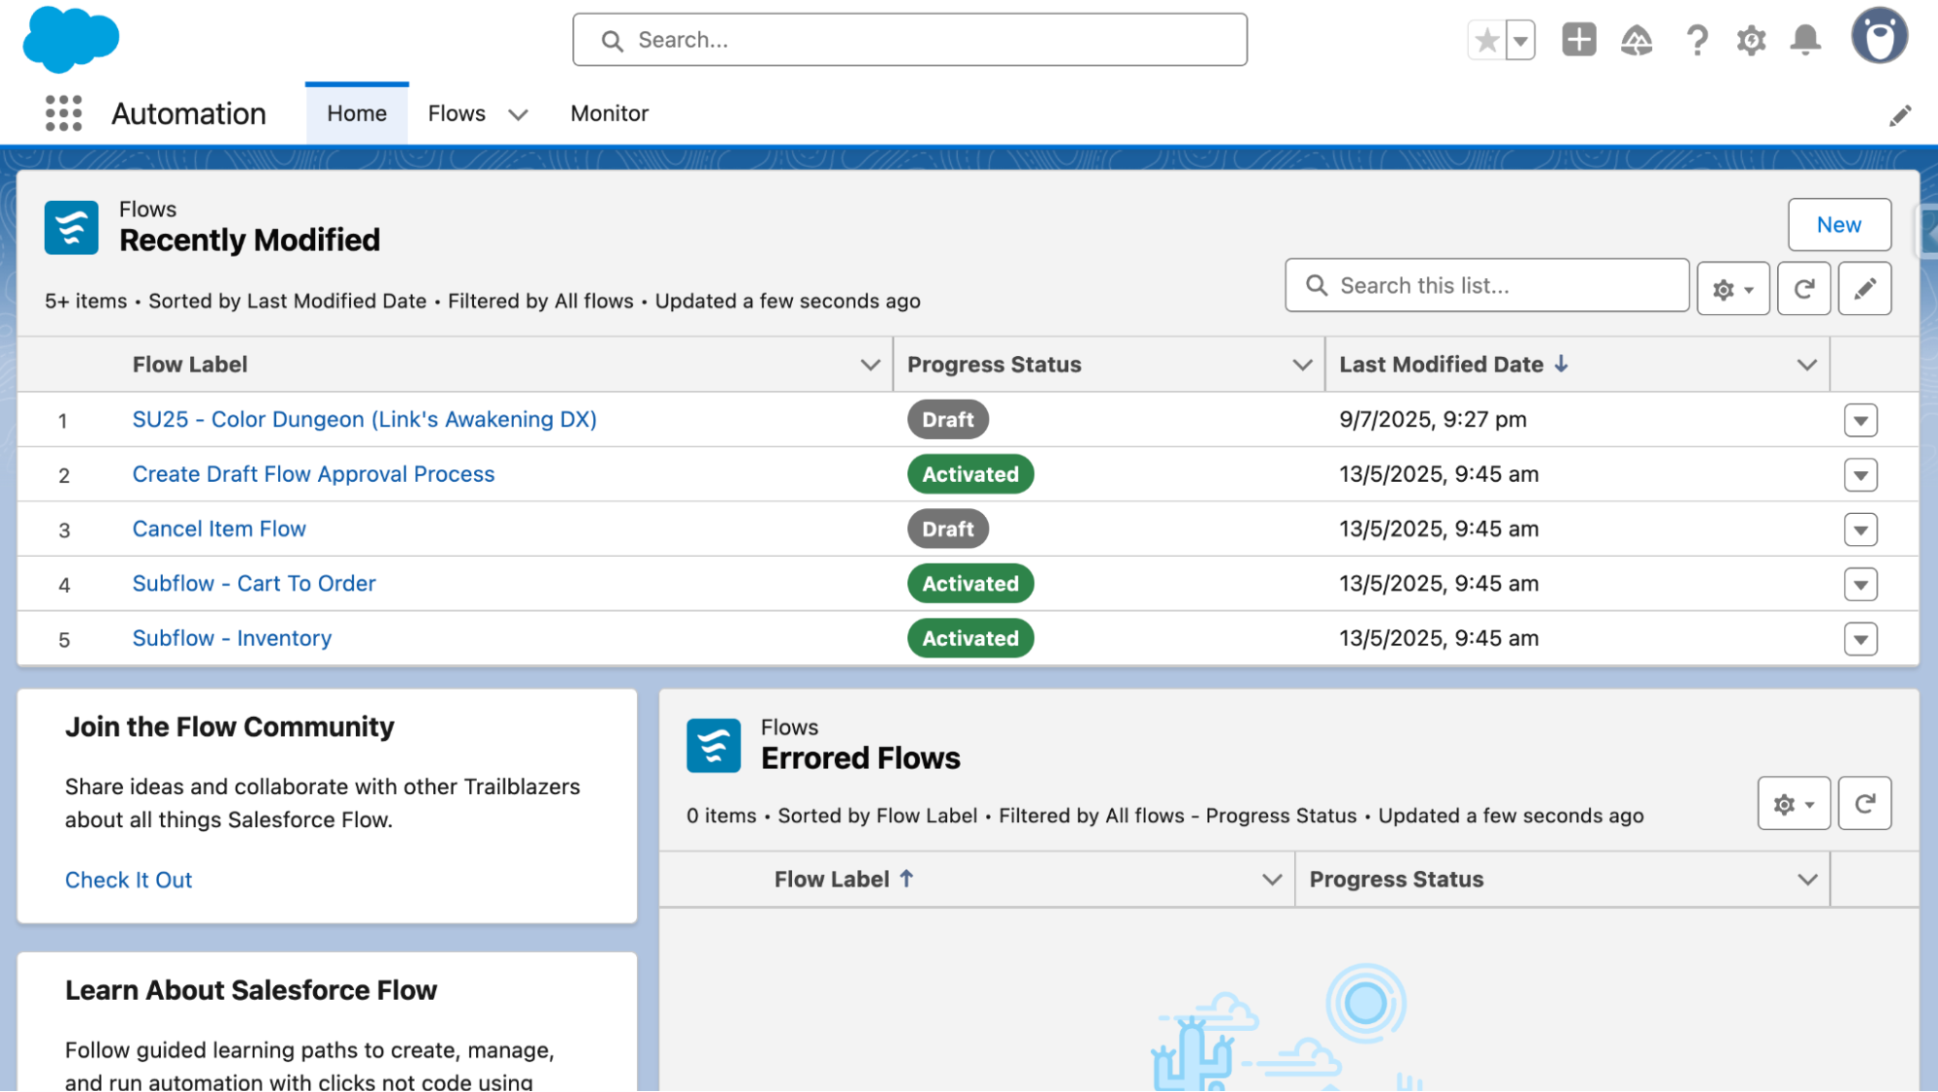Create a new flow with the New button
1938x1092 pixels.
(1838, 224)
